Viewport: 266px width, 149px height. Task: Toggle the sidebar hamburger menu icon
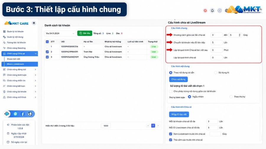pos(34,23)
